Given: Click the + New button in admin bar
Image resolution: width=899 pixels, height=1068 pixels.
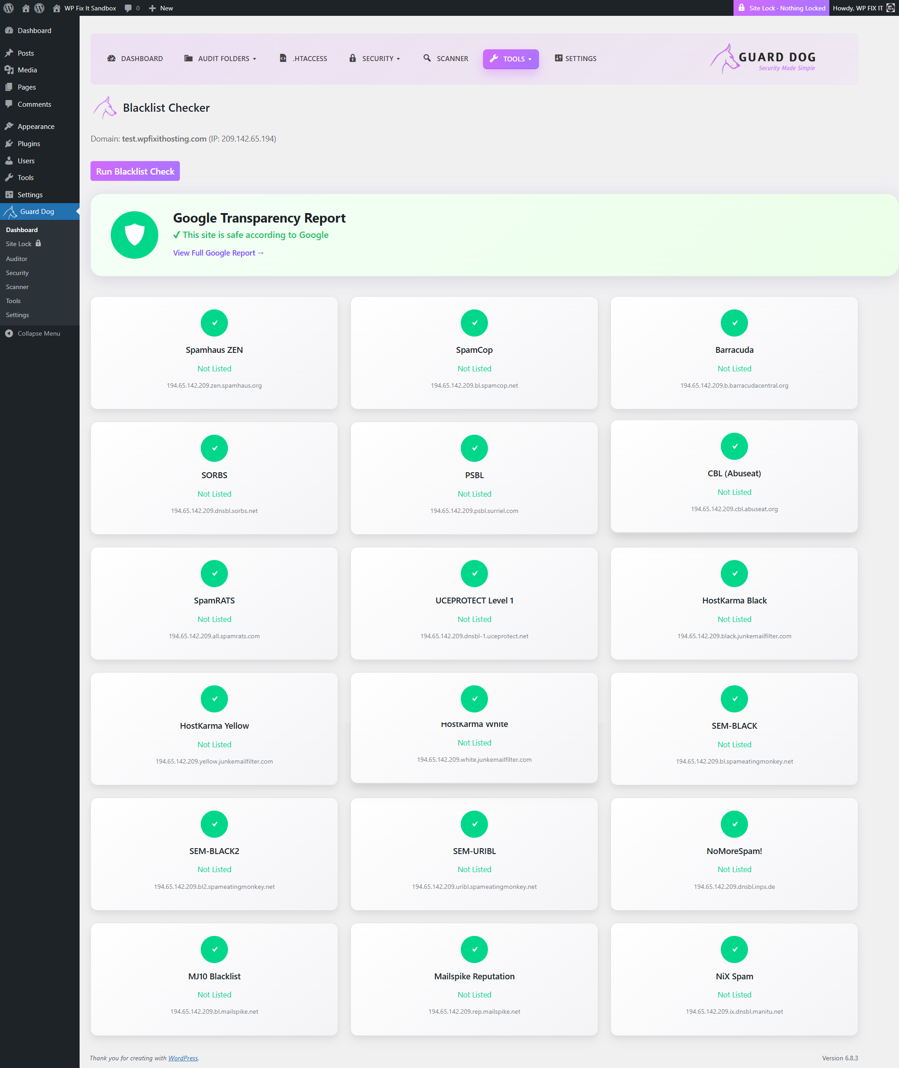Looking at the screenshot, I should coord(160,8).
